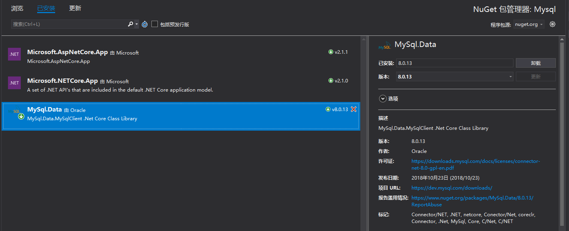Switch to the 浏览 tab
The height and width of the screenshot is (231, 569).
click(17, 8)
